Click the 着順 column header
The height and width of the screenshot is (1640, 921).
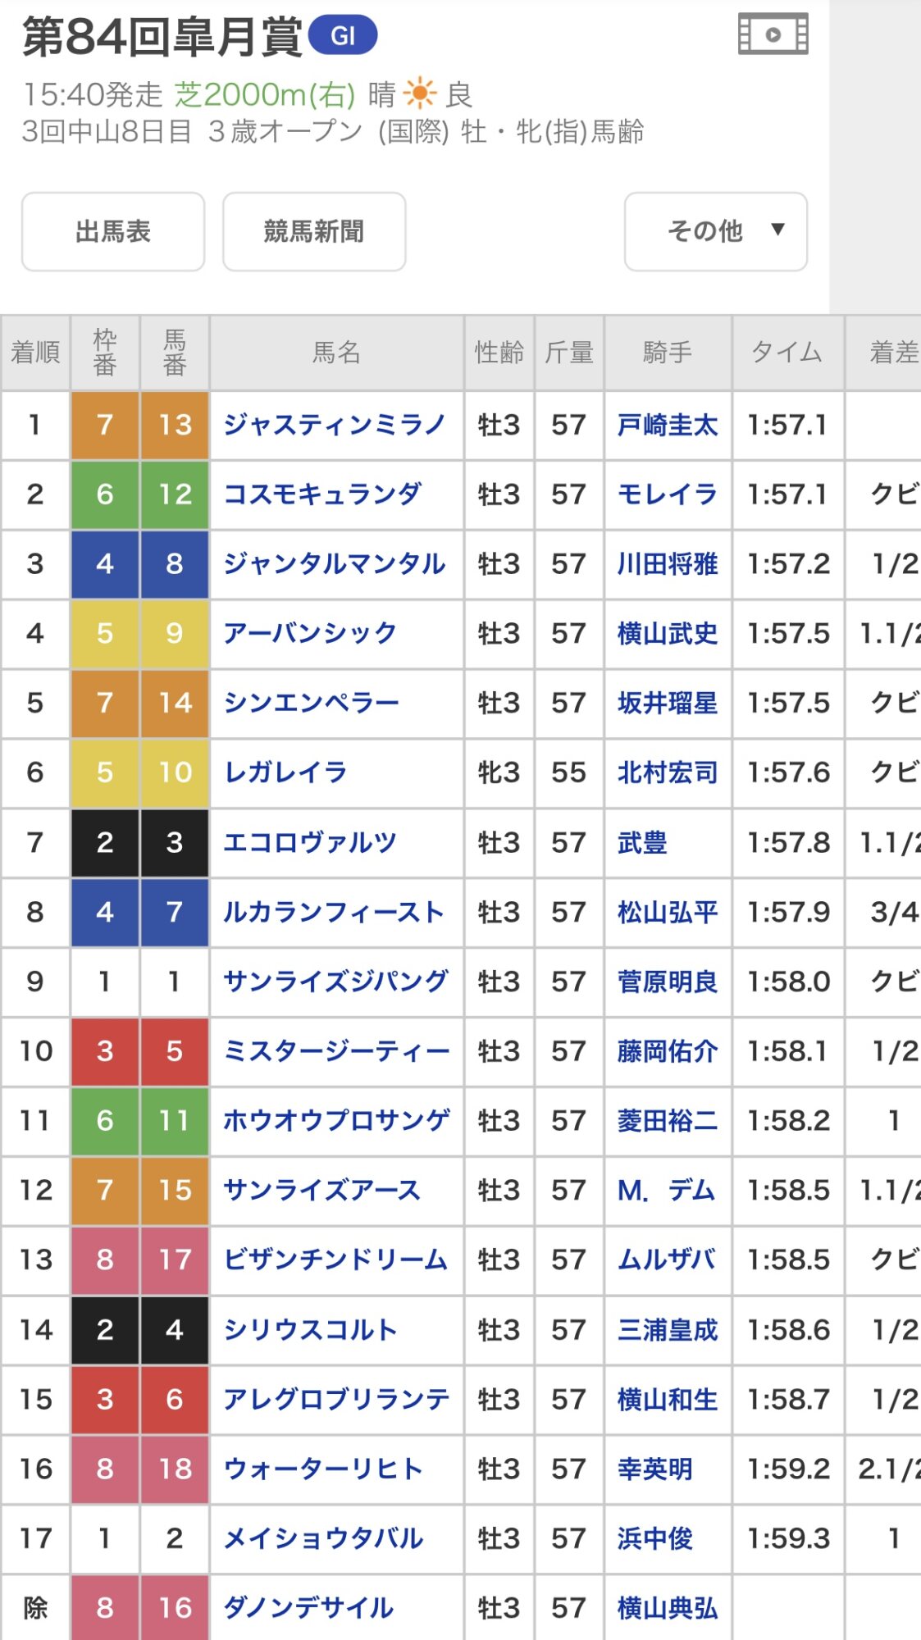(35, 353)
